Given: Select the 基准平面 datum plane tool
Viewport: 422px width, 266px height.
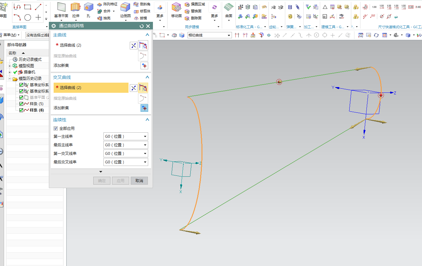Looking at the screenshot, I should coord(61,10).
